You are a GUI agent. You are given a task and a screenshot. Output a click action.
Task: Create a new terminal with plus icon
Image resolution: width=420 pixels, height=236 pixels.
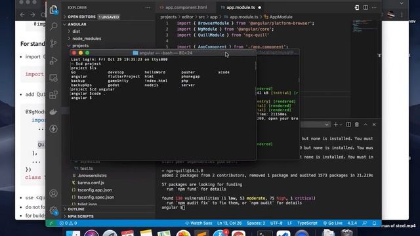point(335,125)
